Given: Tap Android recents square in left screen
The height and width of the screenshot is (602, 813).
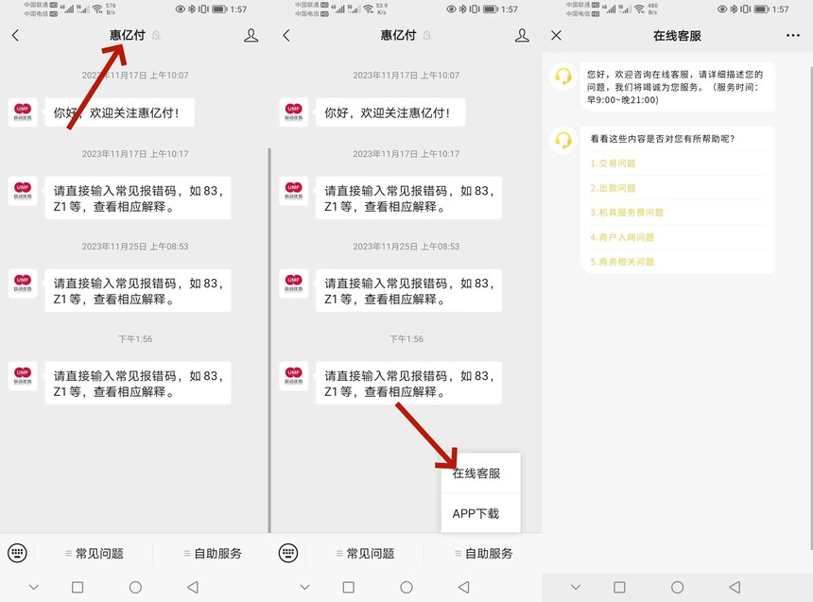Looking at the screenshot, I should (x=78, y=587).
